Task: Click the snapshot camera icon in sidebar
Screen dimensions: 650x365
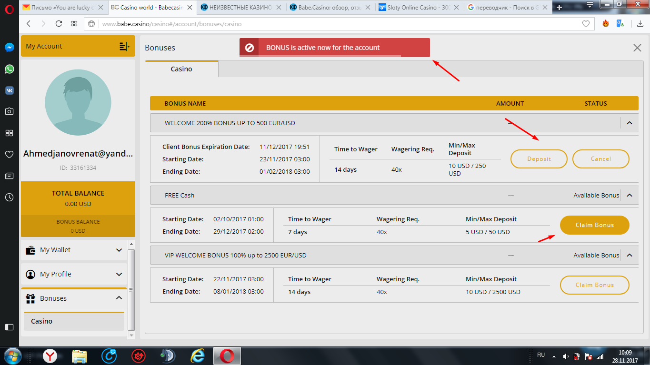Action: click(9, 111)
